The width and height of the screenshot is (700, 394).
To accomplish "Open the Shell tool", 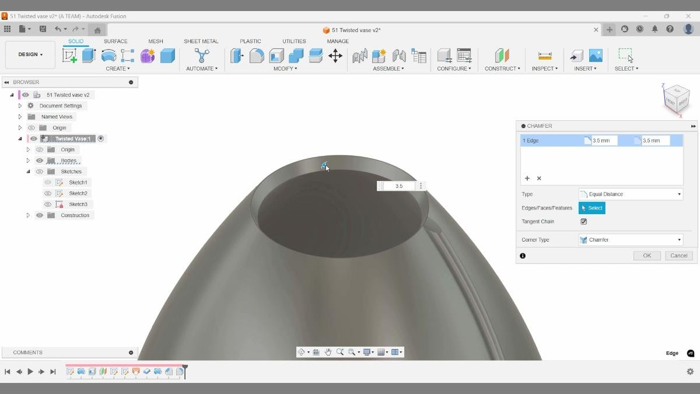I will click(x=275, y=55).
